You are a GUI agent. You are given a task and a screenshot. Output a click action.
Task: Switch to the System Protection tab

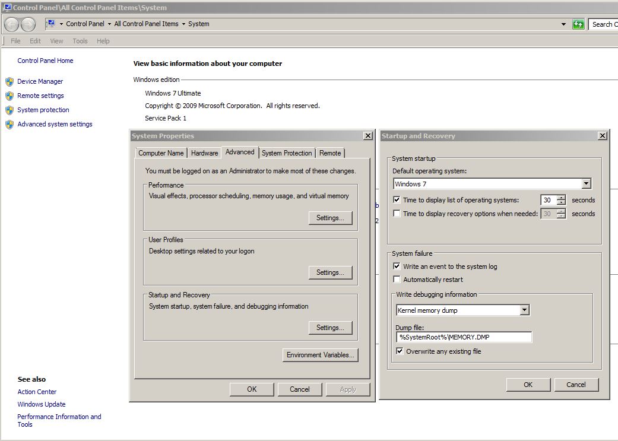point(287,153)
